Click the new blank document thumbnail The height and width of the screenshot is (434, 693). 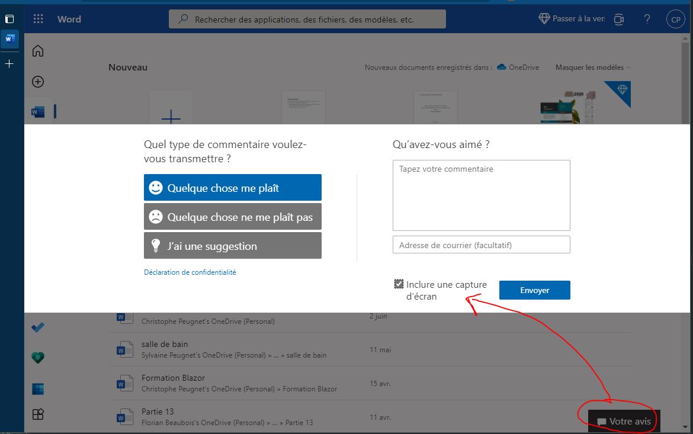(x=171, y=108)
